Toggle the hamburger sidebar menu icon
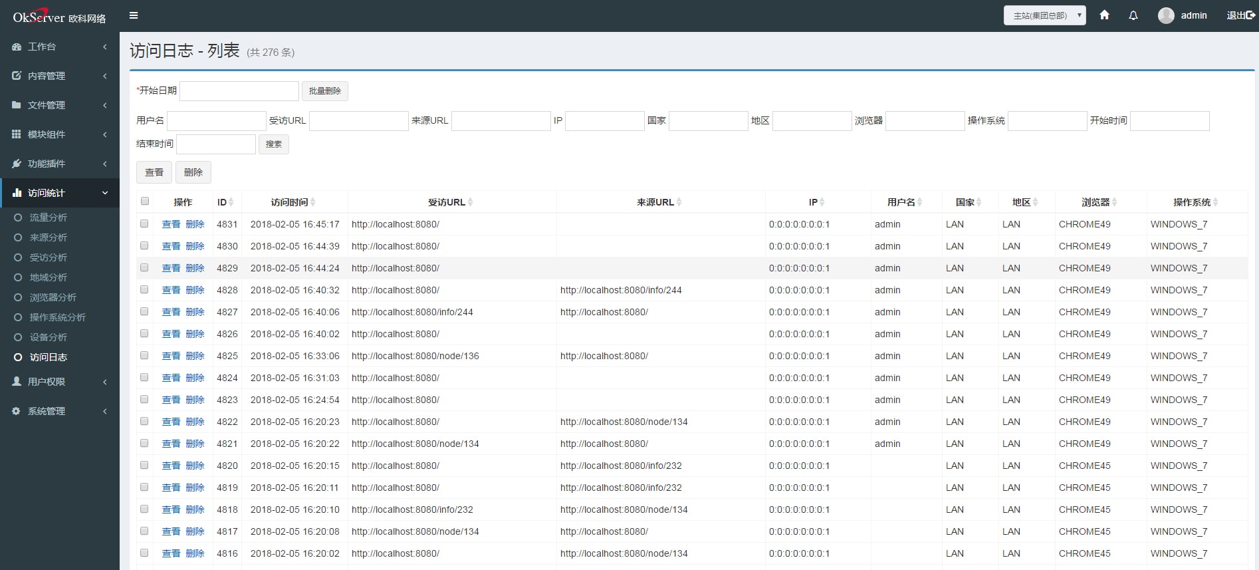Viewport: 1259px width, 570px height. tap(134, 15)
